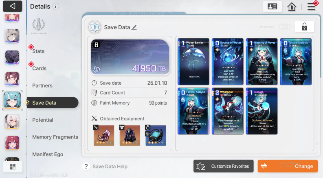The image size is (323, 178).
Task: Click the Save Data Help question icon
Action: click(x=86, y=166)
